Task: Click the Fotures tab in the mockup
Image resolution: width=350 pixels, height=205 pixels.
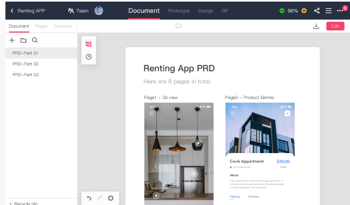Action: (x=235, y=196)
